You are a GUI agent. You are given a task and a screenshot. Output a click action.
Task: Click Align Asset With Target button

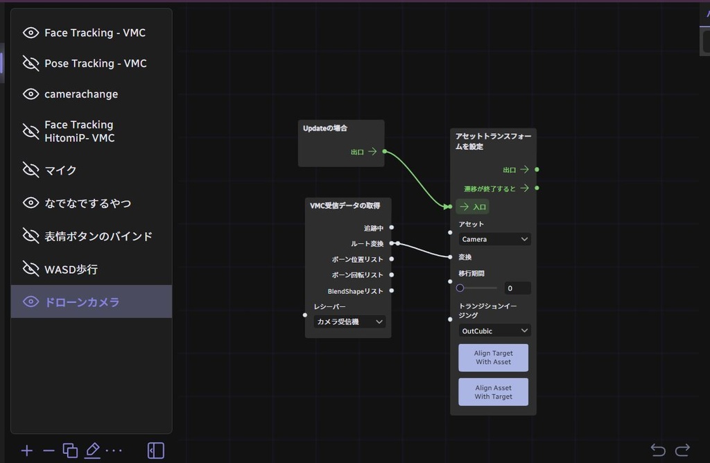[493, 392]
